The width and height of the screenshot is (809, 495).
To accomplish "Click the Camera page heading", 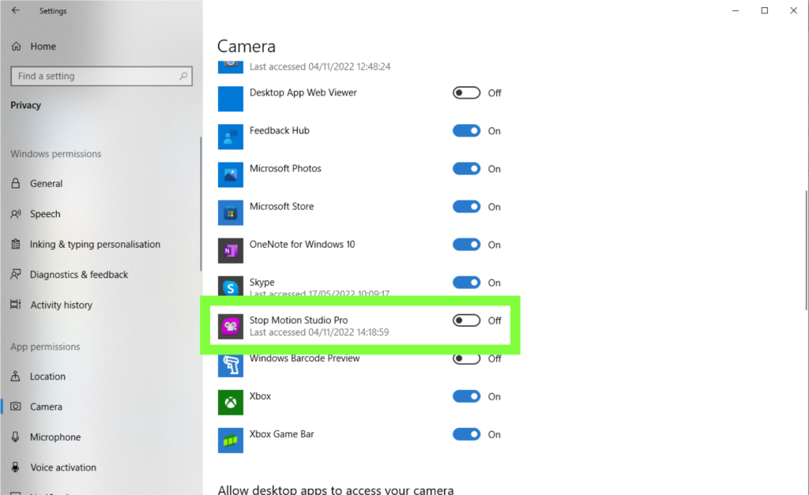I will tap(246, 47).
